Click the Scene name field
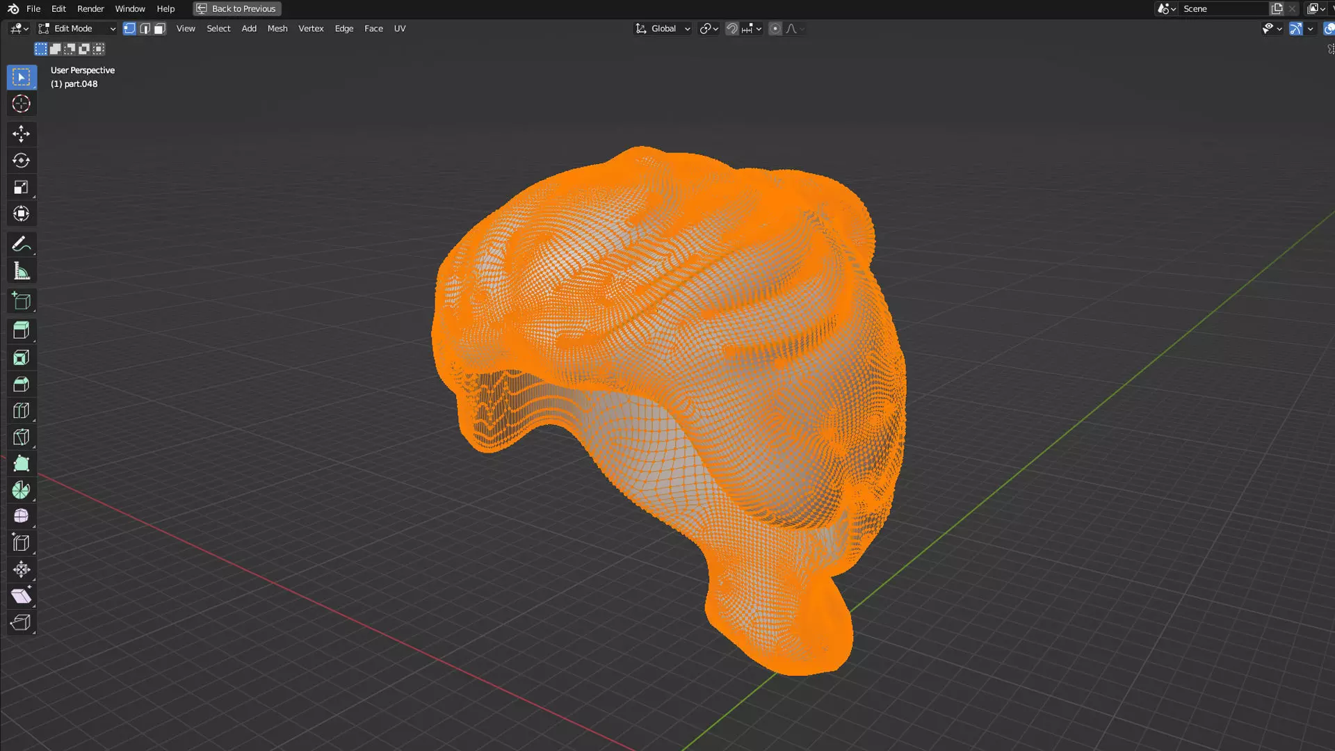Image resolution: width=1335 pixels, height=751 pixels. pyautogui.click(x=1221, y=8)
